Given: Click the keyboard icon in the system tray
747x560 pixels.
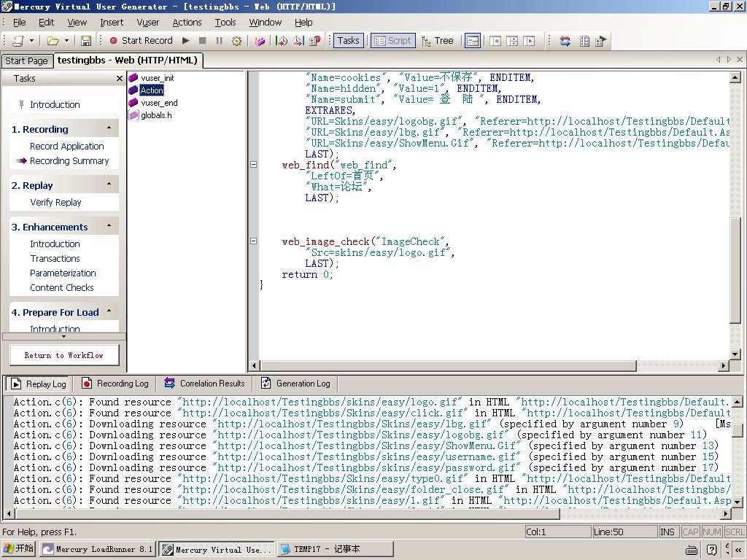Looking at the screenshot, I should [x=692, y=550].
